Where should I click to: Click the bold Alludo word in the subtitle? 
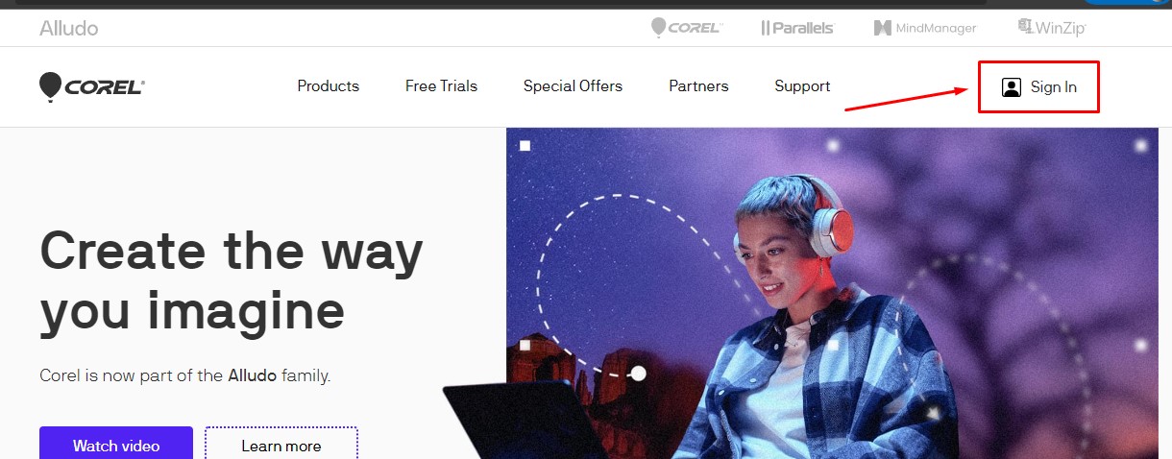(x=252, y=376)
